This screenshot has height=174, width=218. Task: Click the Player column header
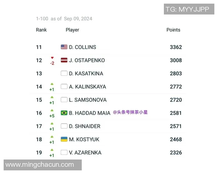pos(72,30)
